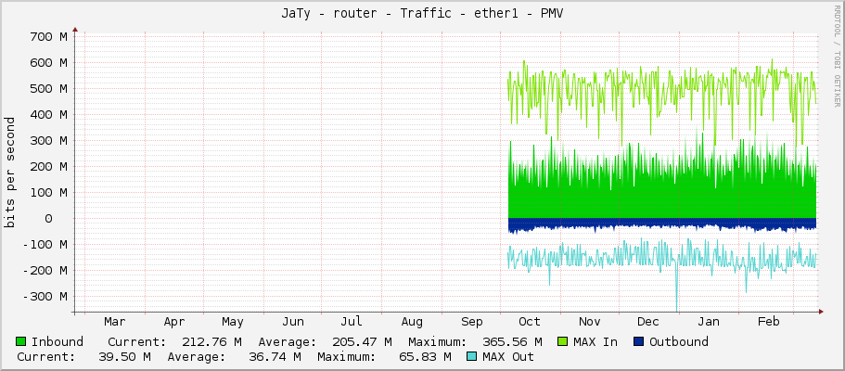The width and height of the screenshot is (845, 371).
Task: Click the Jan month label
Action: (708, 322)
